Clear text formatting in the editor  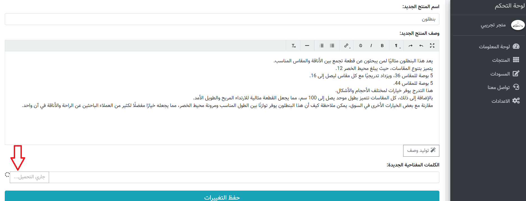click(x=294, y=45)
